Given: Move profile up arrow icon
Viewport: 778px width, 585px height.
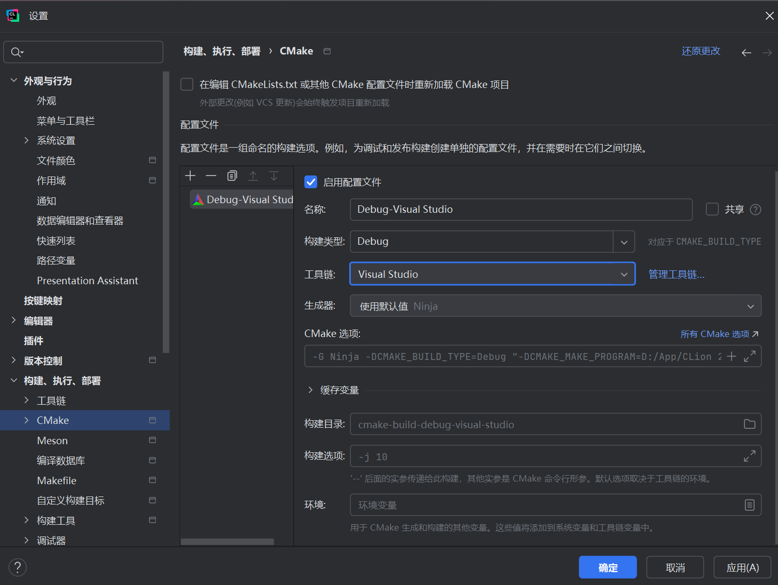Looking at the screenshot, I should click(253, 175).
